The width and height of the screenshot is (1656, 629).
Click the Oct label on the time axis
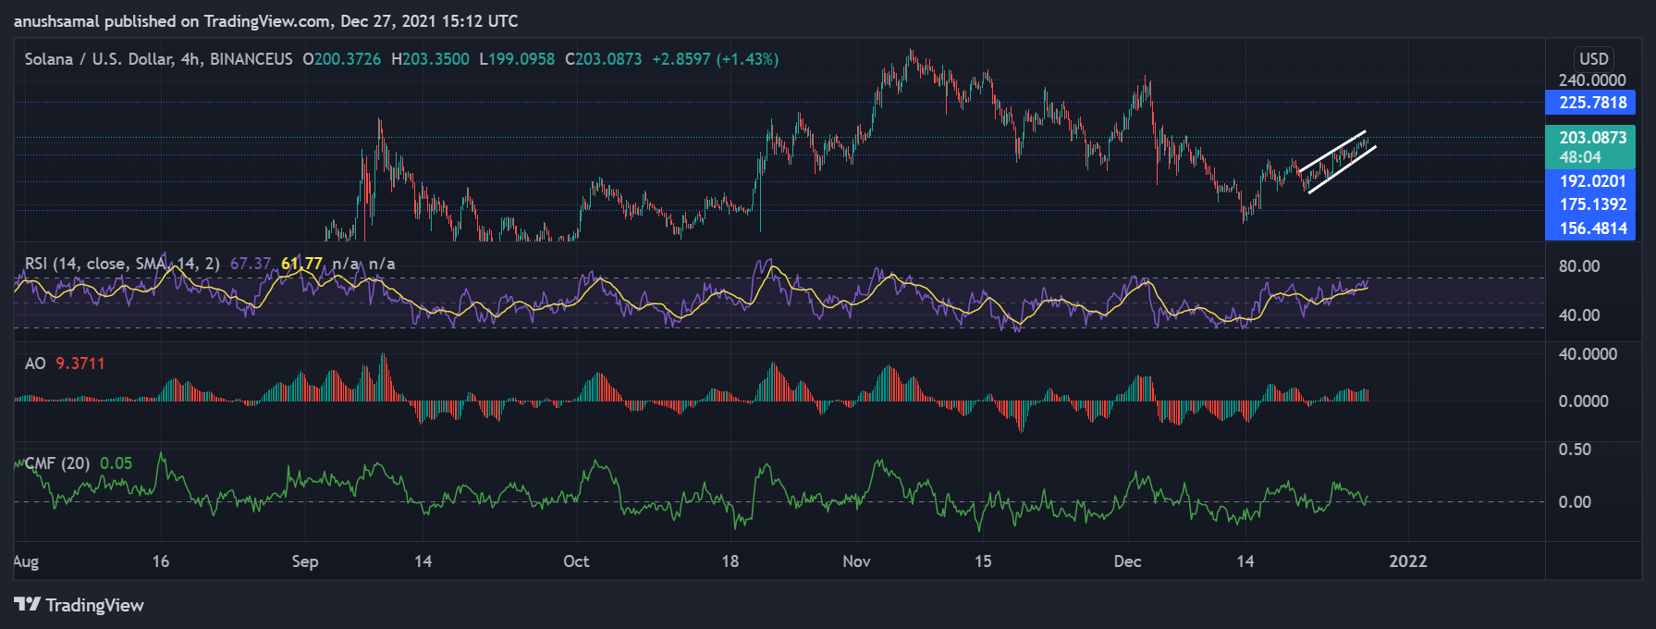(576, 561)
